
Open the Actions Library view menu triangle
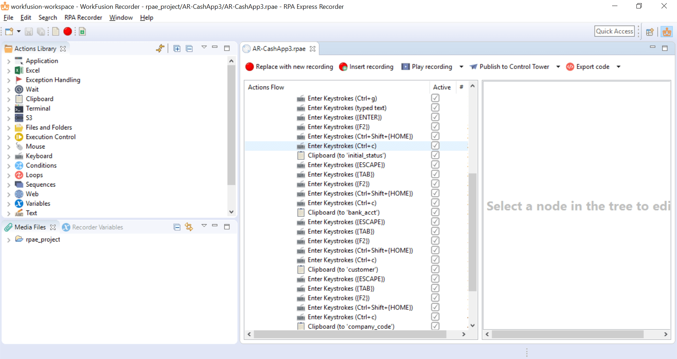point(204,47)
